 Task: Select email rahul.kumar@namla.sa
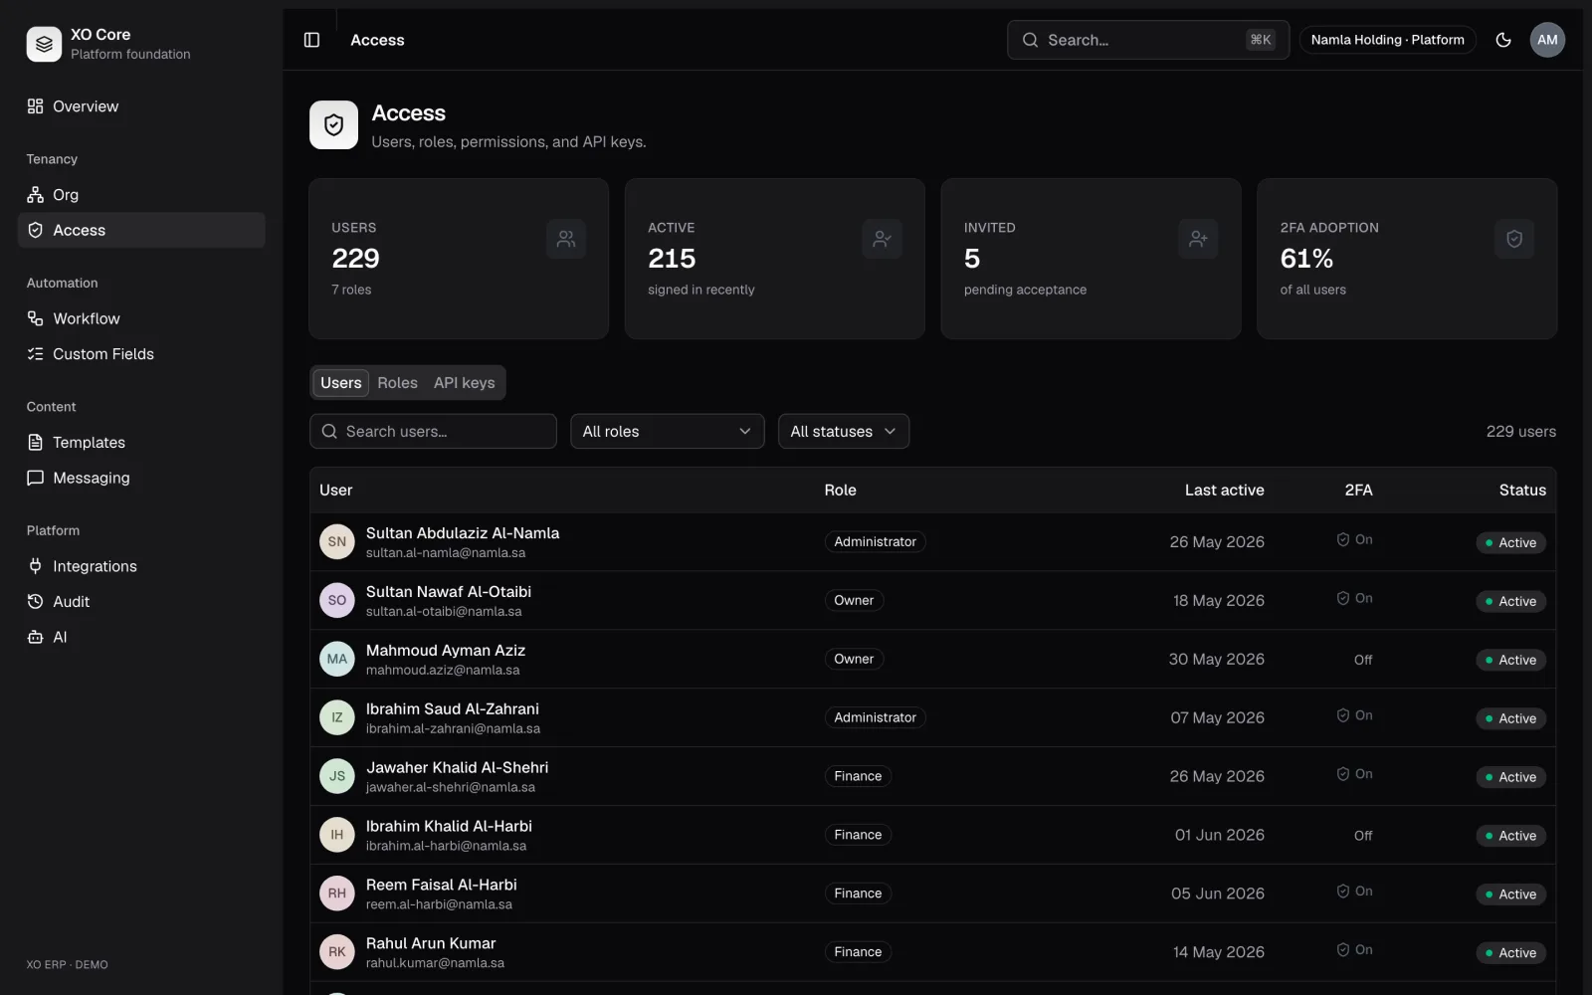[435, 963]
